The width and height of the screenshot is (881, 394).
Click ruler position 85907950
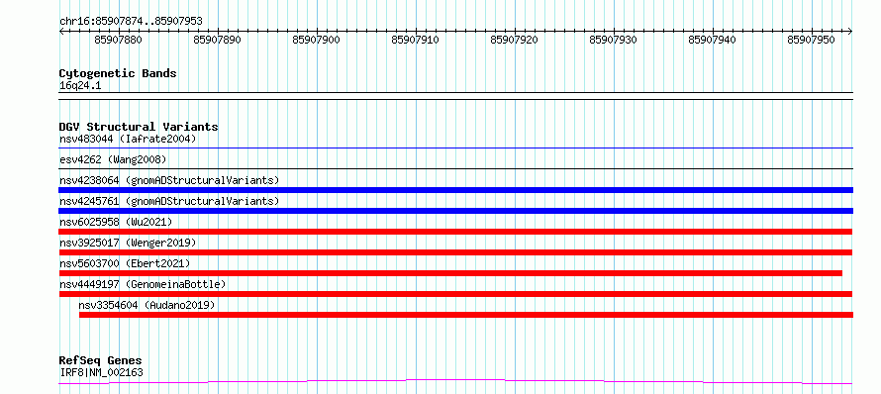811,40
